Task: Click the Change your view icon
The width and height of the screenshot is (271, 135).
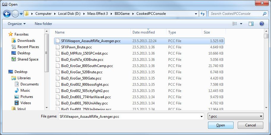Action: [x=234, y=24]
